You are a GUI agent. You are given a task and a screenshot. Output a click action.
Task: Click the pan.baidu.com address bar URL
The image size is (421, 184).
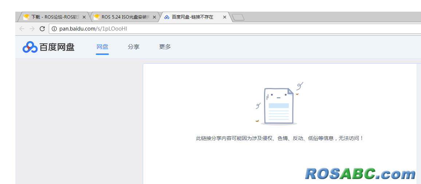point(93,29)
